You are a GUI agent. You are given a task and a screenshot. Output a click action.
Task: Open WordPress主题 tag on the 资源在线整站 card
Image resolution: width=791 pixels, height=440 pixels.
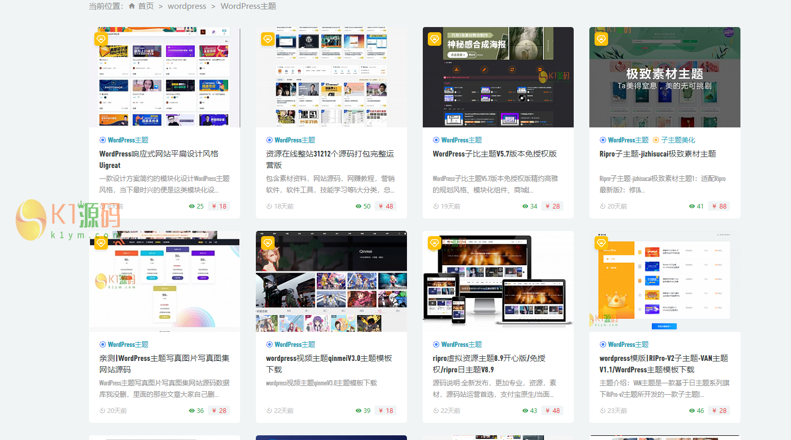[294, 140]
